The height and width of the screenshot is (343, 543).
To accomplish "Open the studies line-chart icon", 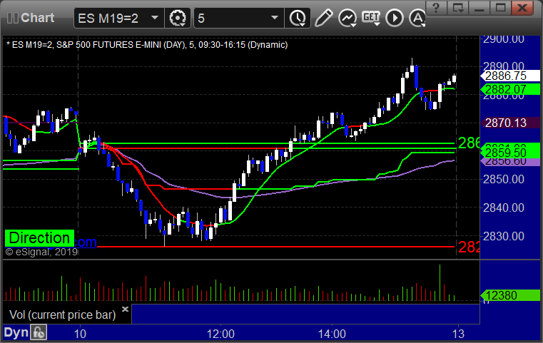I will [x=347, y=18].
